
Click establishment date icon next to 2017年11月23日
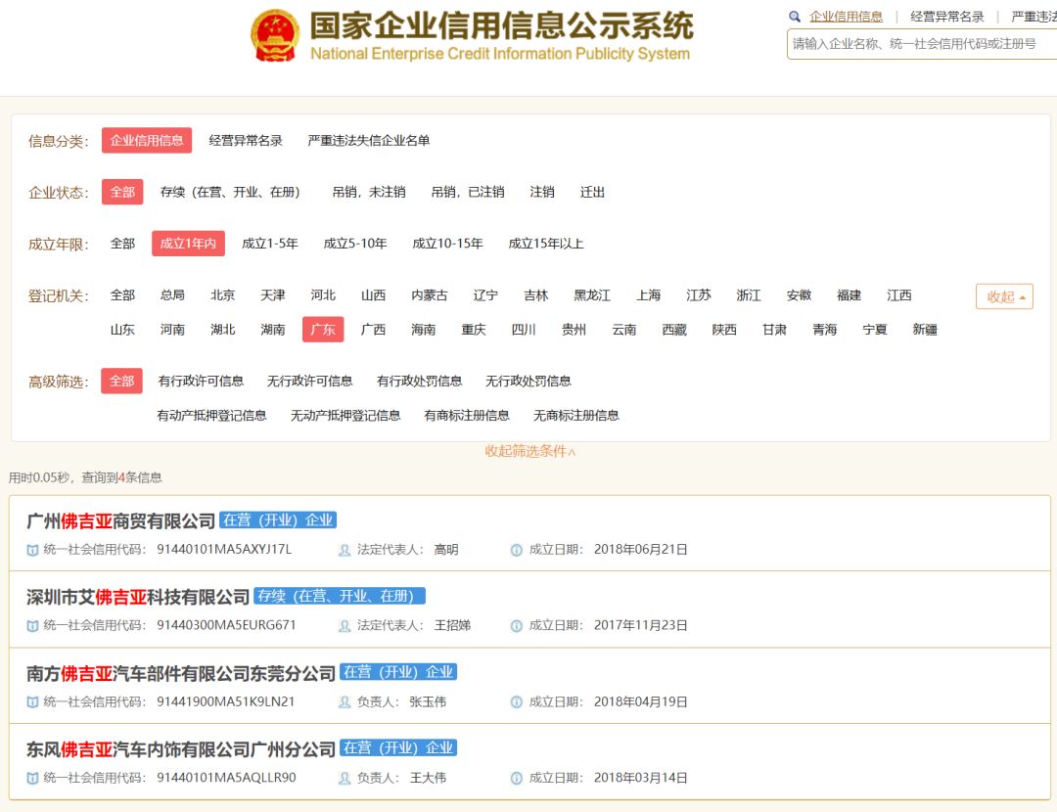[517, 625]
